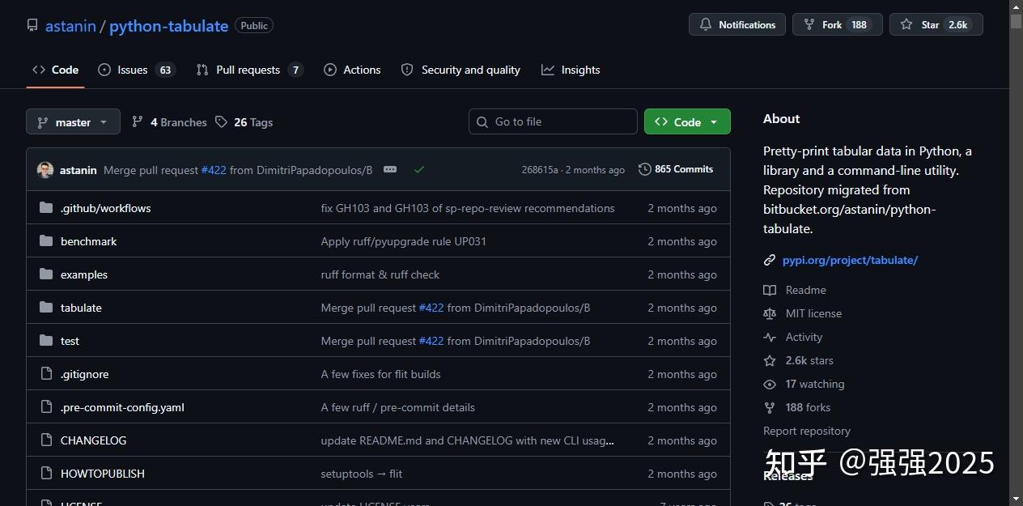This screenshot has height=506, width=1023.
Task: Click the Notifications bell icon
Action: click(706, 24)
